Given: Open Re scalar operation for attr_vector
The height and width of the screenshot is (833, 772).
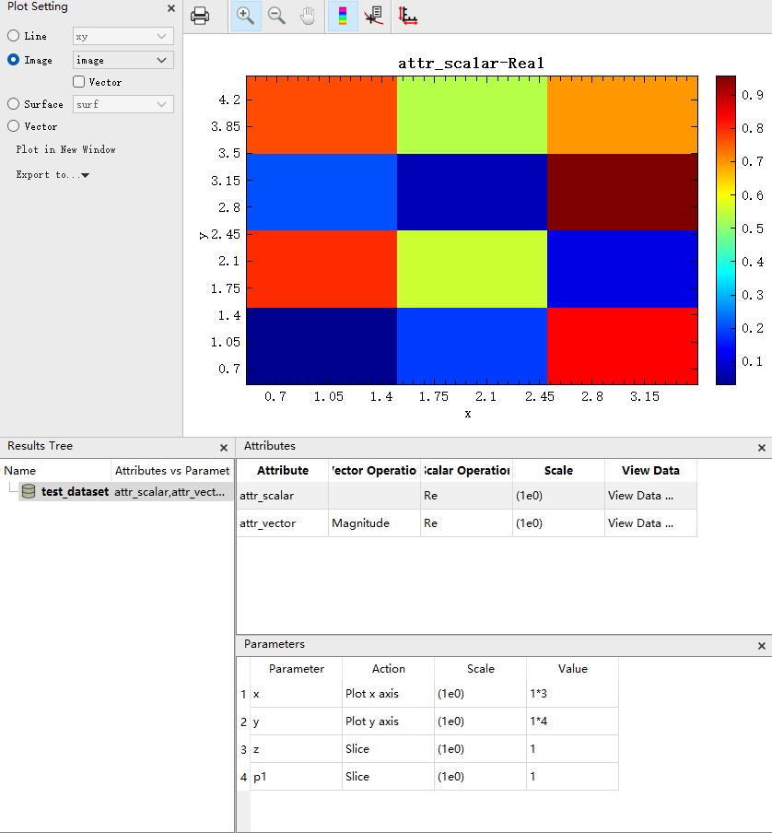Looking at the screenshot, I should 466,523.
